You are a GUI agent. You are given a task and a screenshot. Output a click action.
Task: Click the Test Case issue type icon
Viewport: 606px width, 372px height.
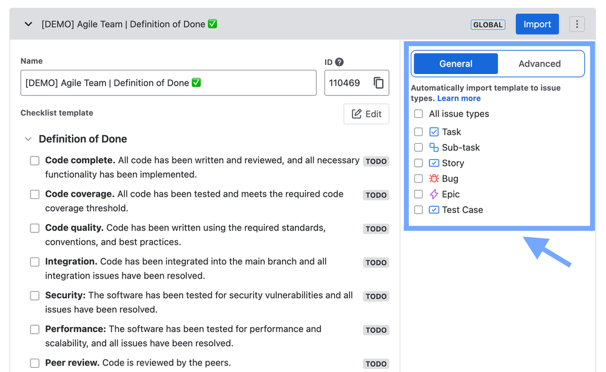tap(434, 209)
